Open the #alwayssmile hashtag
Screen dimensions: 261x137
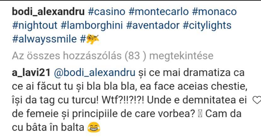click(44, 39)
